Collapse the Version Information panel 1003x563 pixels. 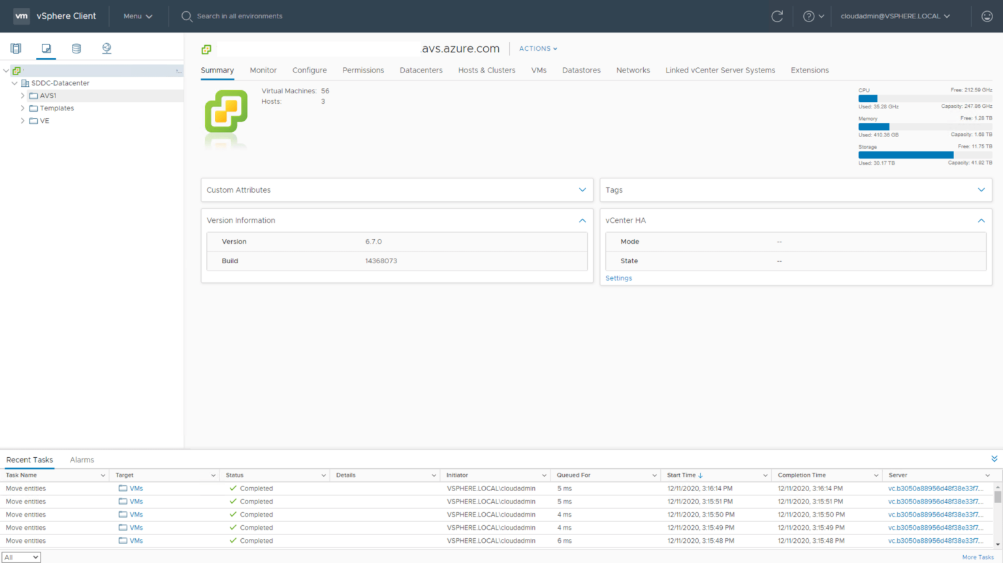click(x=582, y=220)
